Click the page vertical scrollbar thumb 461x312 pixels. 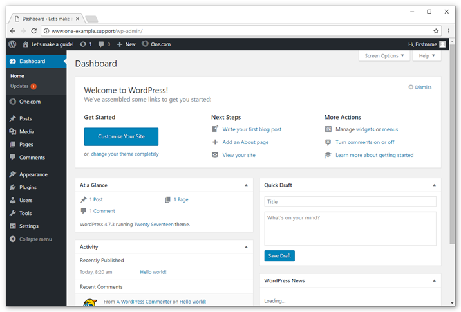(x=452, y=144)
